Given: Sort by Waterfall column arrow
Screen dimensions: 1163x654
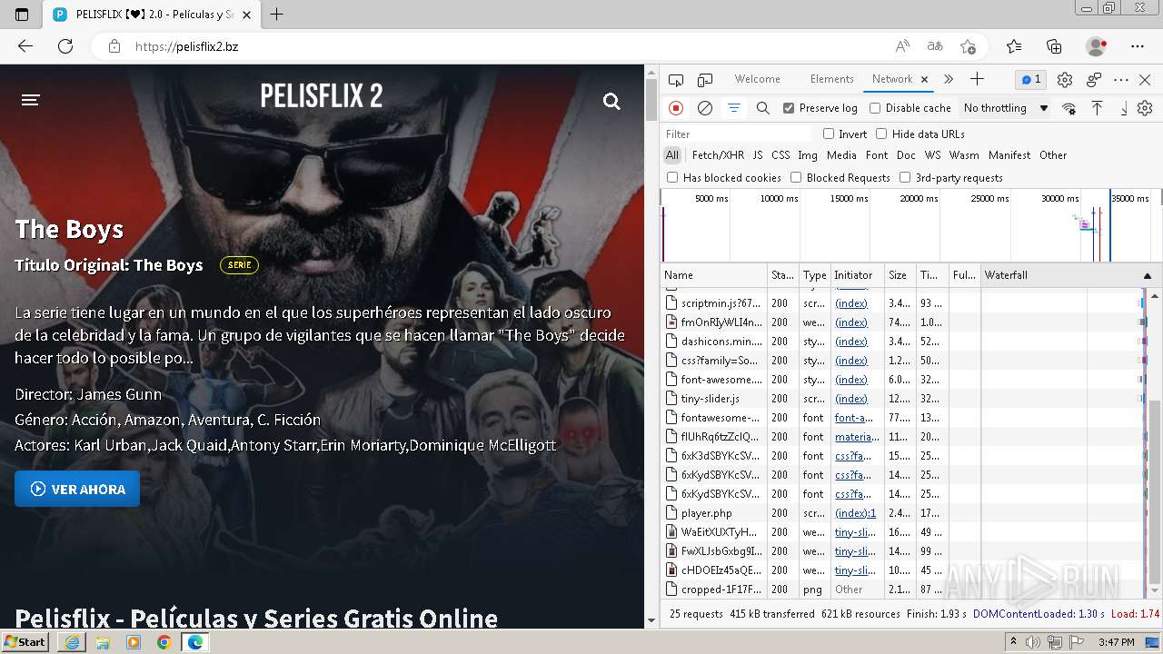Looking at the screenshot, I should pyautogui.click(x=1147, y=275).
